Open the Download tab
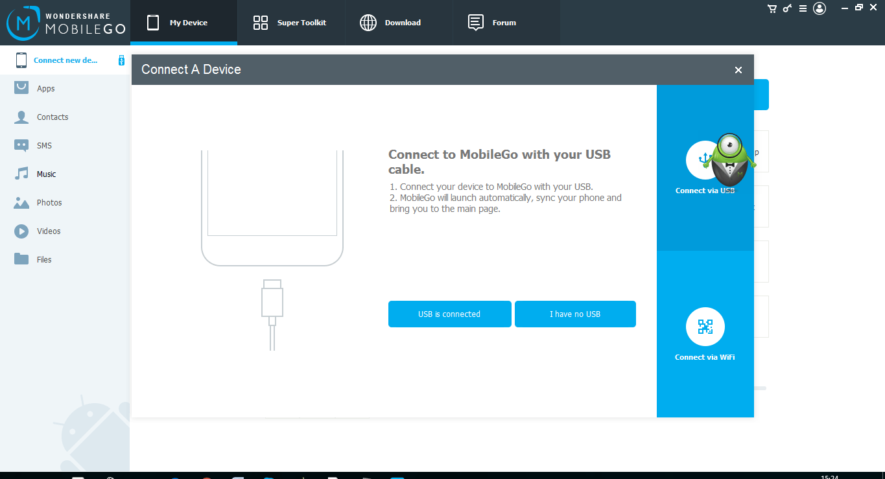 click(390, 23)
